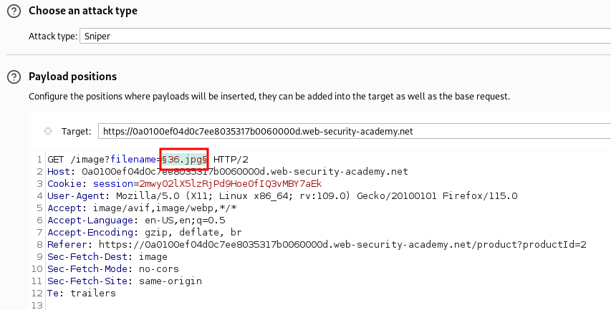Open help for Choose an attack type
Screen dimensions: 611x310
[x=14, y=11]
